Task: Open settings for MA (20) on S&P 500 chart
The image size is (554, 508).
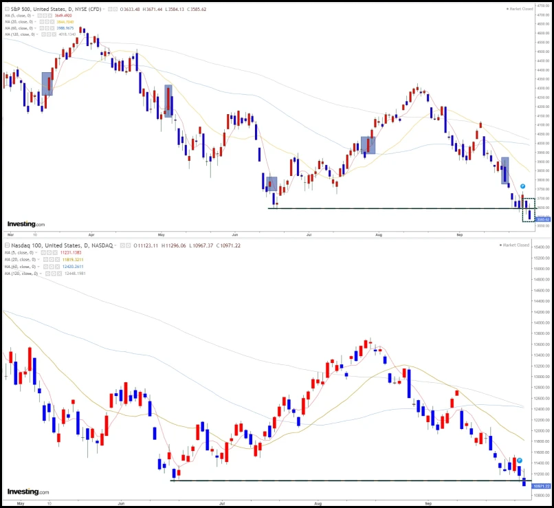Action: coord(47,22)
